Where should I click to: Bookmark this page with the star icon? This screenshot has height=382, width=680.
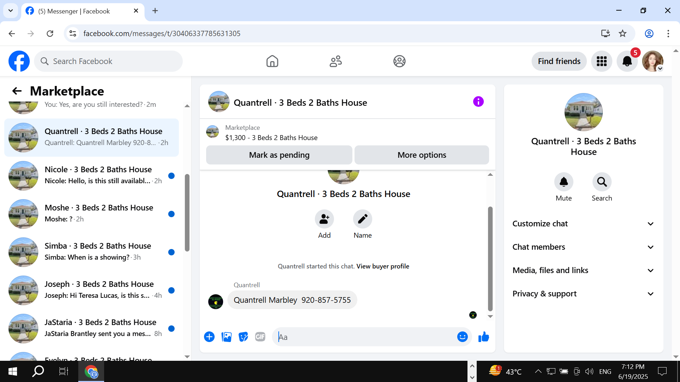623,33
